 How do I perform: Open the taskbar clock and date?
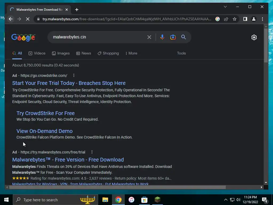(x=250, y=200)
